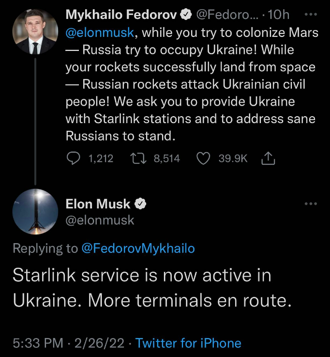Like Fedorov's tweet with the heart icon
The height and width of the screenshot is (357, 330).
204,158
